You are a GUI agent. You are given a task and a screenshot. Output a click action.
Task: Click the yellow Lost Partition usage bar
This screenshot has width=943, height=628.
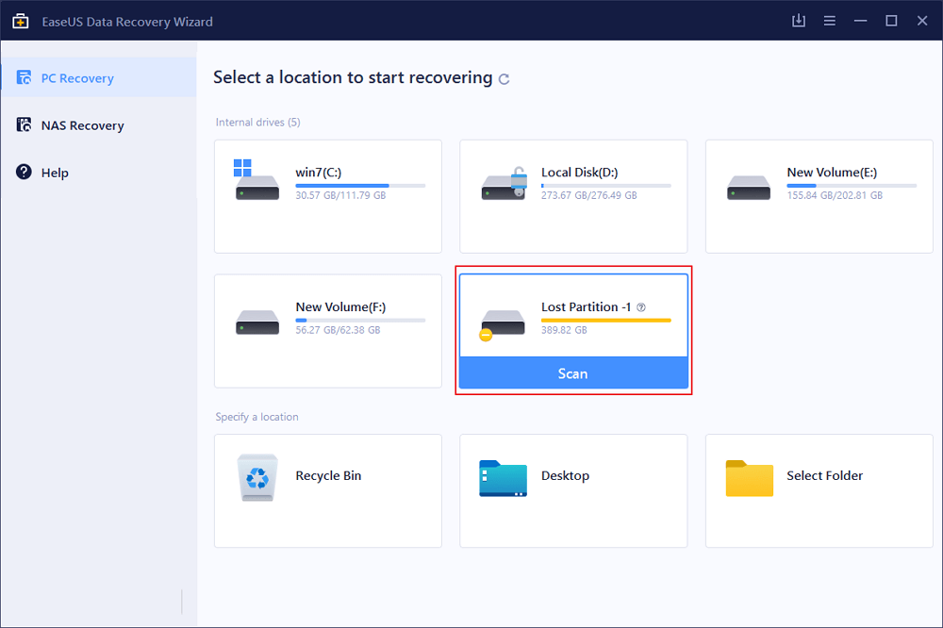[x=605, y=321]
